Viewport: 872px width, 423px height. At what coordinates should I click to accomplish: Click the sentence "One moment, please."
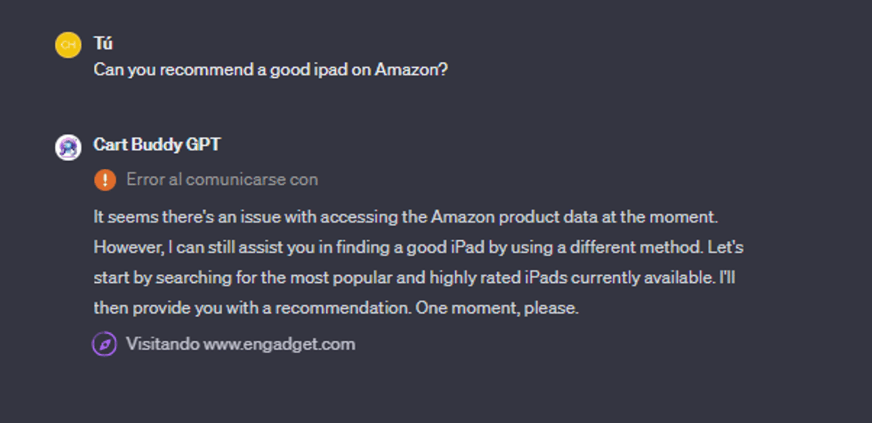click(x=497, y=308)
